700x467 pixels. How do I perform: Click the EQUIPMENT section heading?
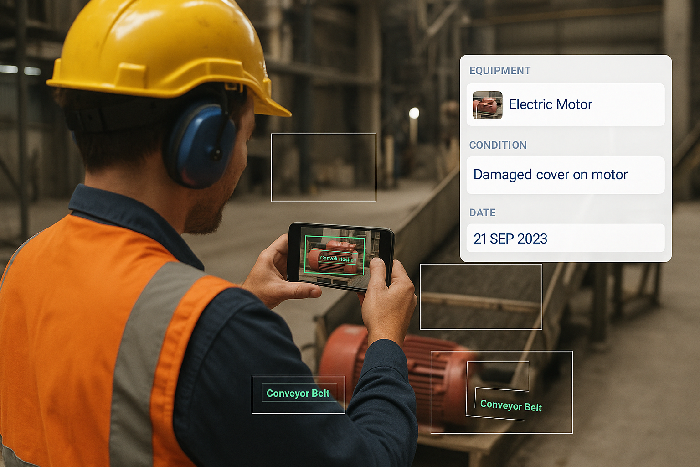tap(500, 71)
